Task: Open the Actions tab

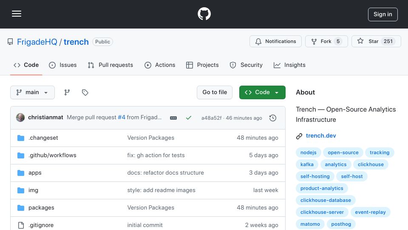Action: click(x=160, y=65)
